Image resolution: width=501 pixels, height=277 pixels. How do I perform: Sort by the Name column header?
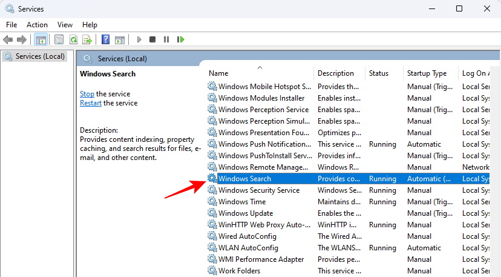pyautogui.click(x=260, y=73)
